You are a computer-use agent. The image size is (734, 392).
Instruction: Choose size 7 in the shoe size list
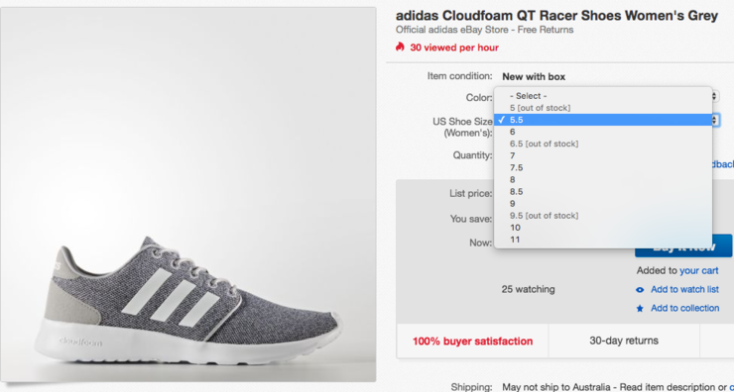[x=603, y=155]
